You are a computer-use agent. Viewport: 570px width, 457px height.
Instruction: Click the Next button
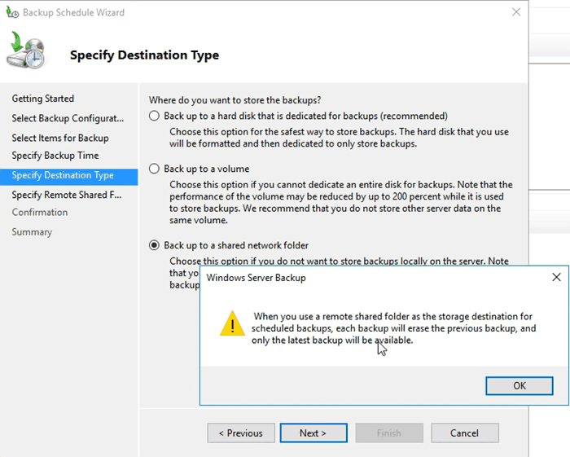point(313,433)
